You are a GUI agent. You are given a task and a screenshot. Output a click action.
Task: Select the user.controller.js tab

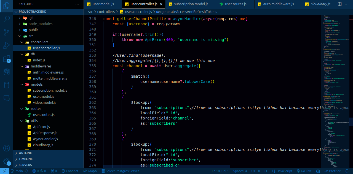(x=144, y=4)
